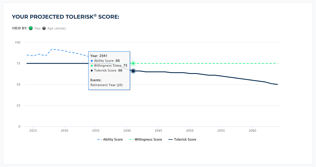This screenshot has width=316, height=167.
Task: Click the 2045 x-axis label
Action: point(158,131)
